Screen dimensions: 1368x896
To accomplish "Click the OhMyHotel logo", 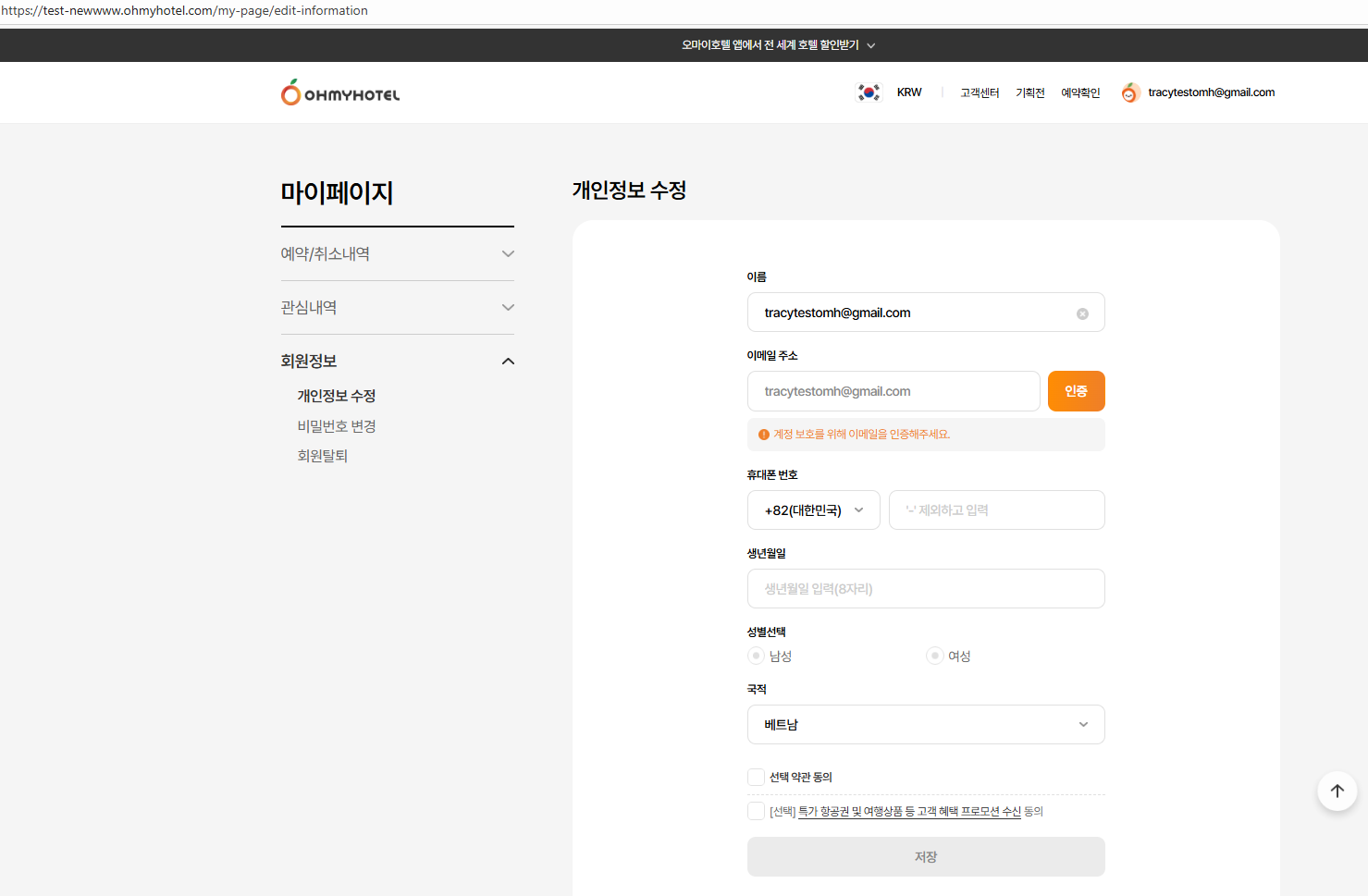I will (x=340, y=92).
